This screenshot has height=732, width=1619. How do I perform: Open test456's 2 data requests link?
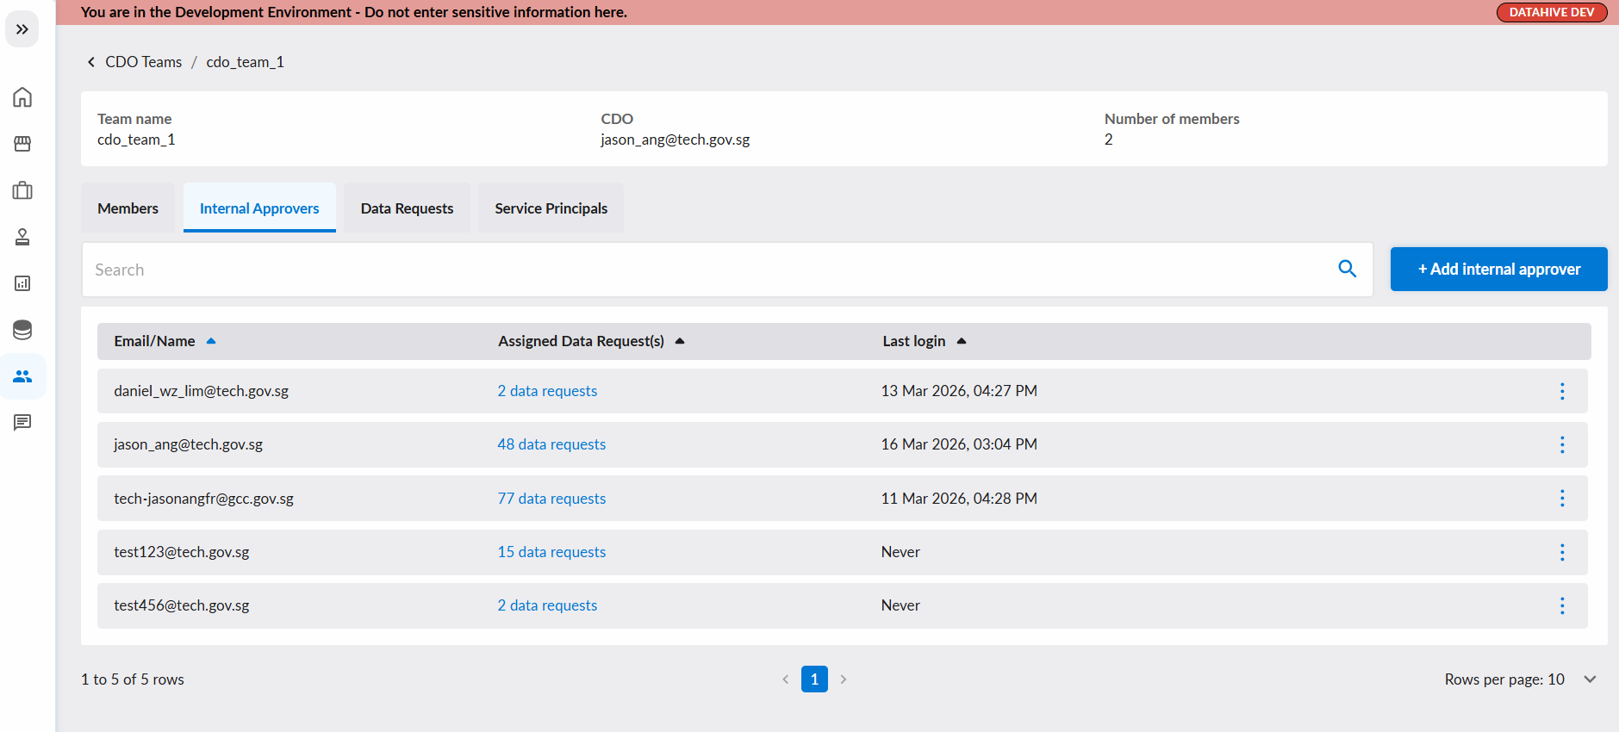click(547, 605)
